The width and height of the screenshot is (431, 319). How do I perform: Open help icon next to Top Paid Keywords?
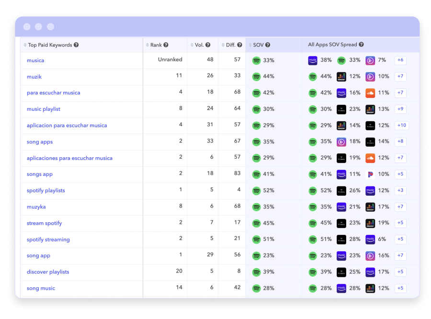point(76,45)
